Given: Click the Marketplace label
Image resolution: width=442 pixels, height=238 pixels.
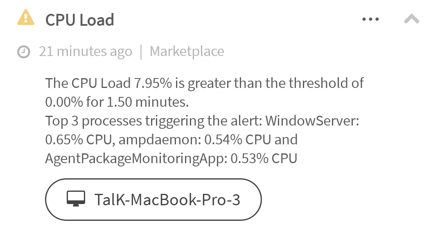Looking at the screenshot, I should (187, 52).
